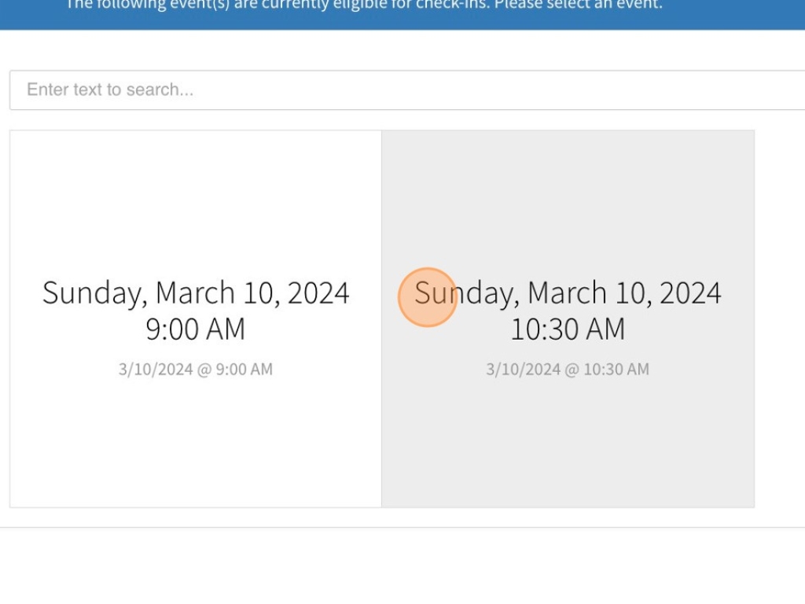Choose the white event tile on the left

196,433
